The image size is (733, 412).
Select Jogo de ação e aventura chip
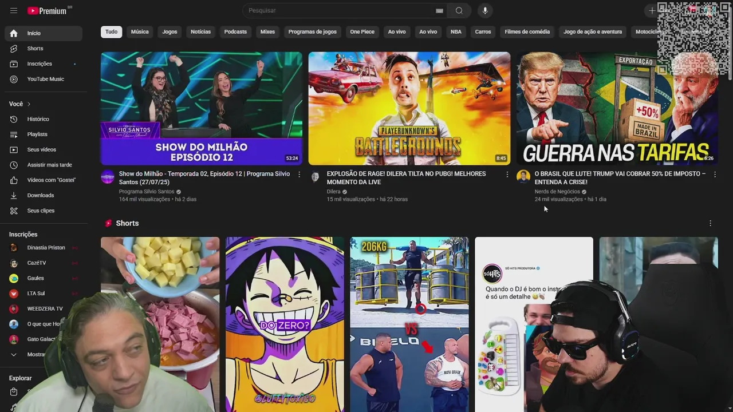[593, 32]
